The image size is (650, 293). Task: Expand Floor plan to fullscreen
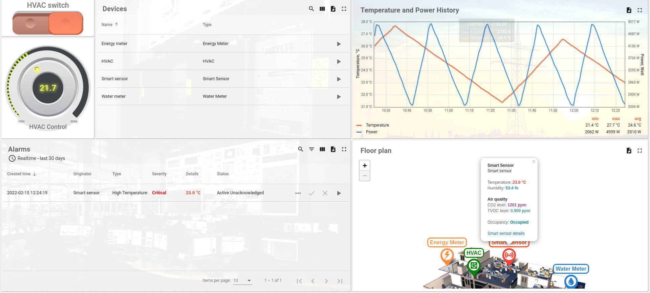640,151
